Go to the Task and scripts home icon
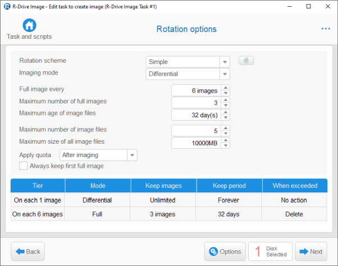Viewport: 338px width, 266px height. pos(29,25)
